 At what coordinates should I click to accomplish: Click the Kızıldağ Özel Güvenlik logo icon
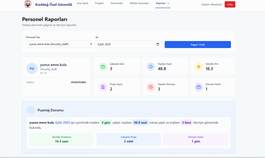28,4
